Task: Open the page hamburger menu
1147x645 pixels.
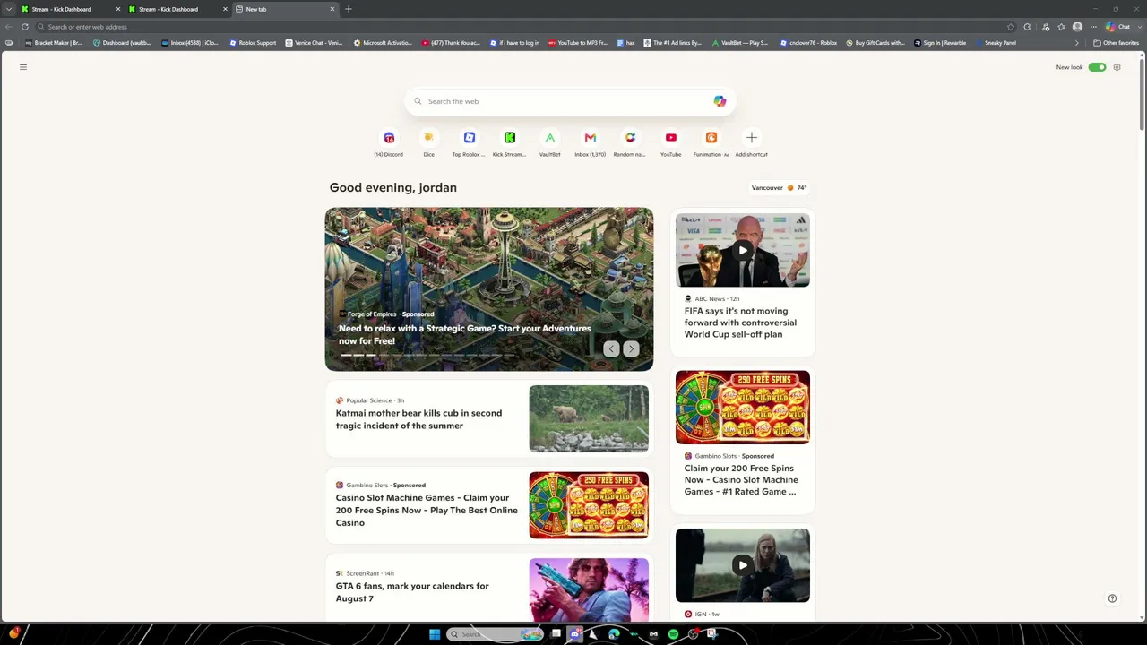Action: [23, 67]
